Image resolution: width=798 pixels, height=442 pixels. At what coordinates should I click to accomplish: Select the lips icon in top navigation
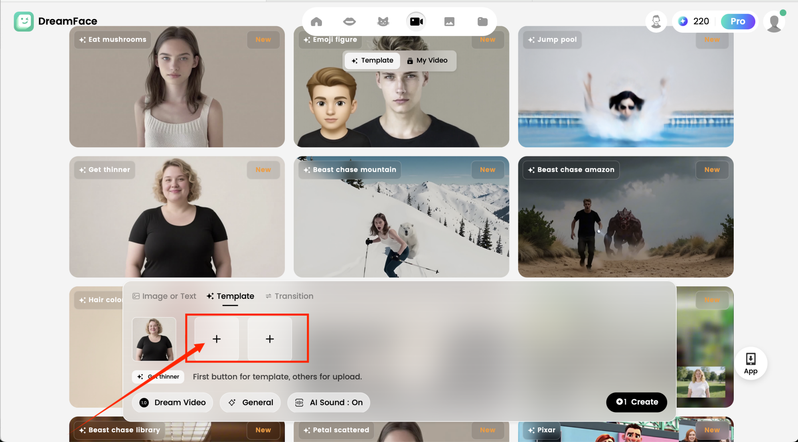[x=350, y=22]
